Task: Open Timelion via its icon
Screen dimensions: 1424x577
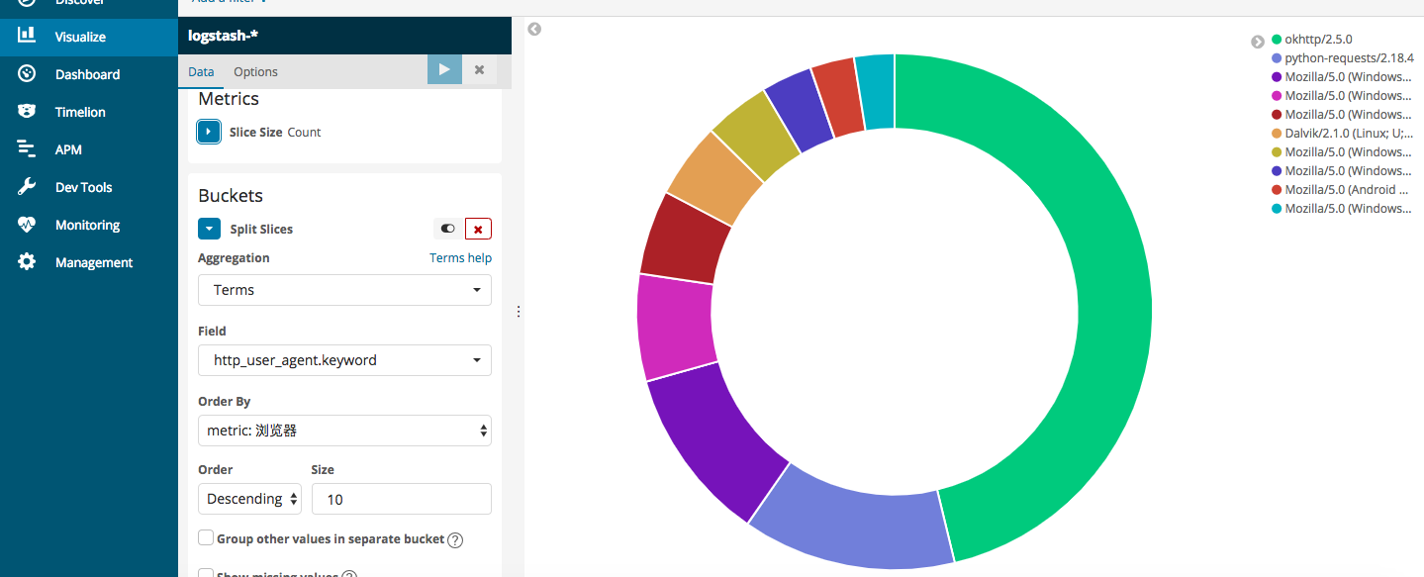Action: click(27, 112)
